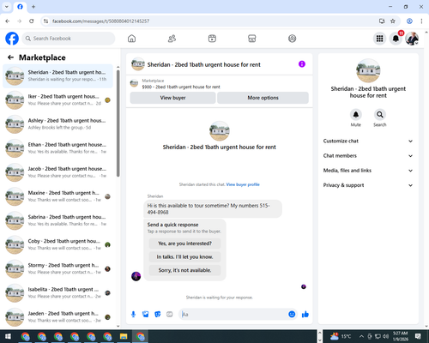This screenshot has height=343, width=429.
Task: Open Ethan conversation in the chat list
Action: pyautogui.click(x=57, y=148)
